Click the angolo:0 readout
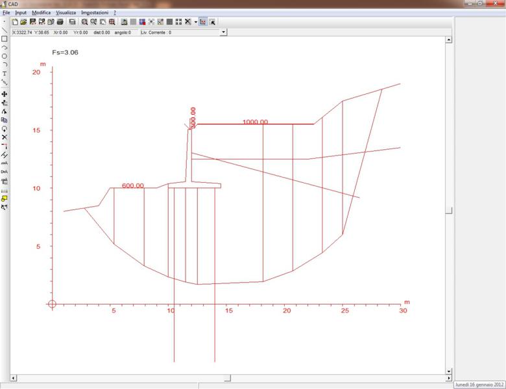The image size is (506, 389). pyautogui.click(x=123, y=32)
